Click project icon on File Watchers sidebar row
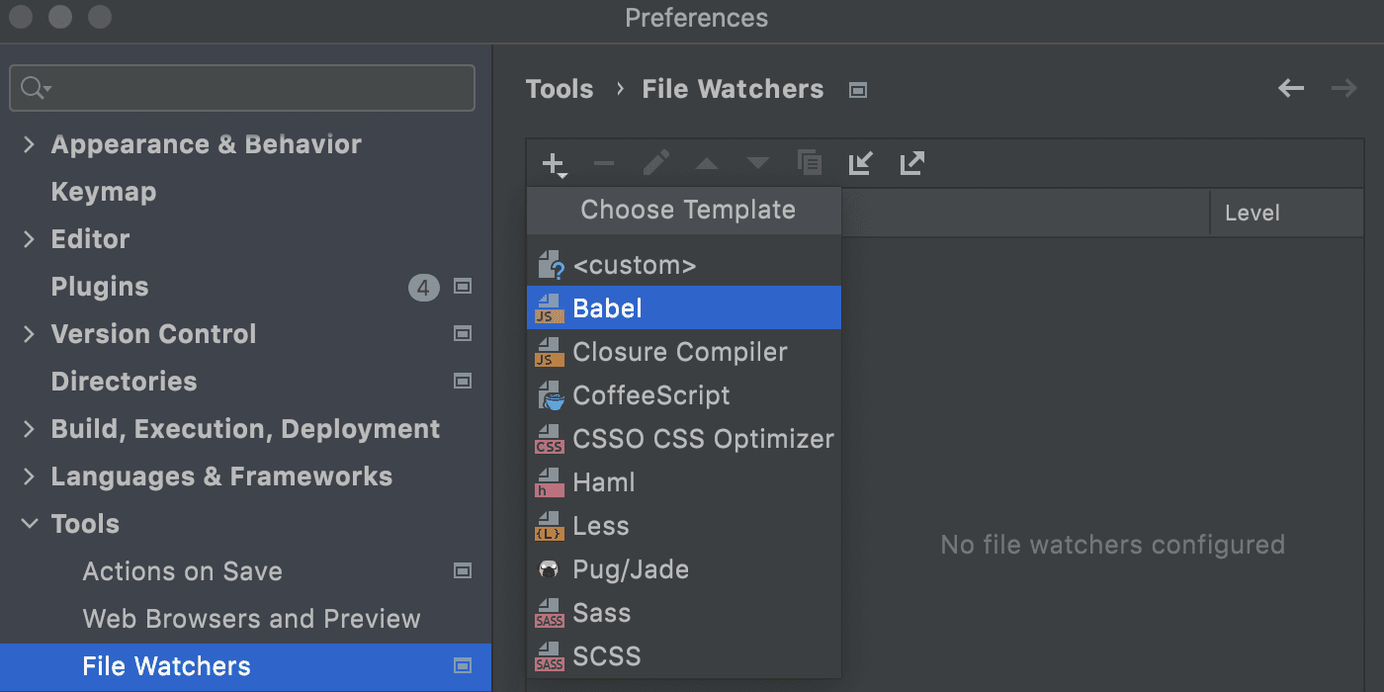This screenshot has height=692, width=1384. 462,666
